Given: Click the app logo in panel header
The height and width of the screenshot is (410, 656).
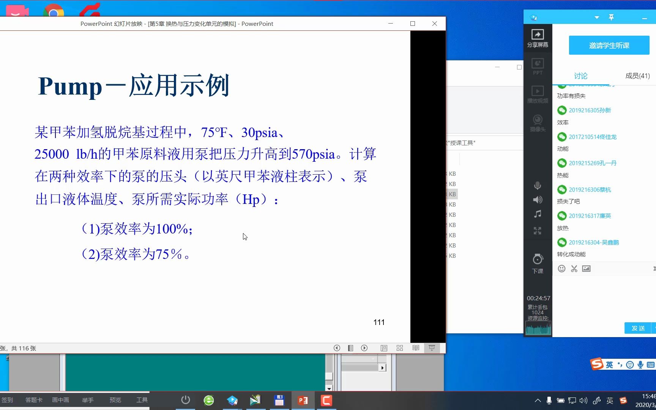Looking at the screenshot, I should coord(534,17).
